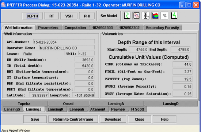Click the End Depth field 4799.0
The height and width of the screenshot is (132, 201).
click(181, 49)
